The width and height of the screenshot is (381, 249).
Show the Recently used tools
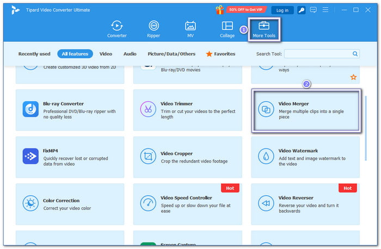click(34, 54)
